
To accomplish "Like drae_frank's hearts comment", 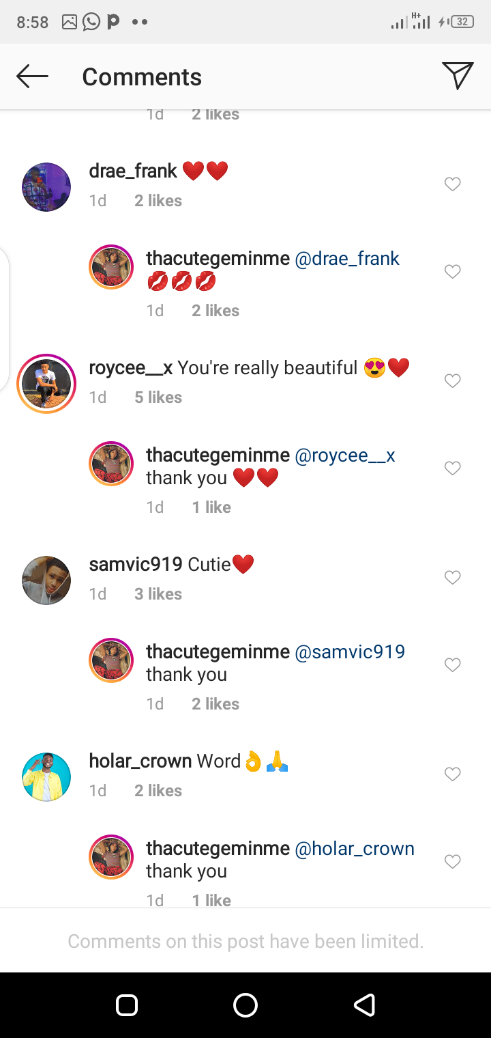I will click(453, 184).
